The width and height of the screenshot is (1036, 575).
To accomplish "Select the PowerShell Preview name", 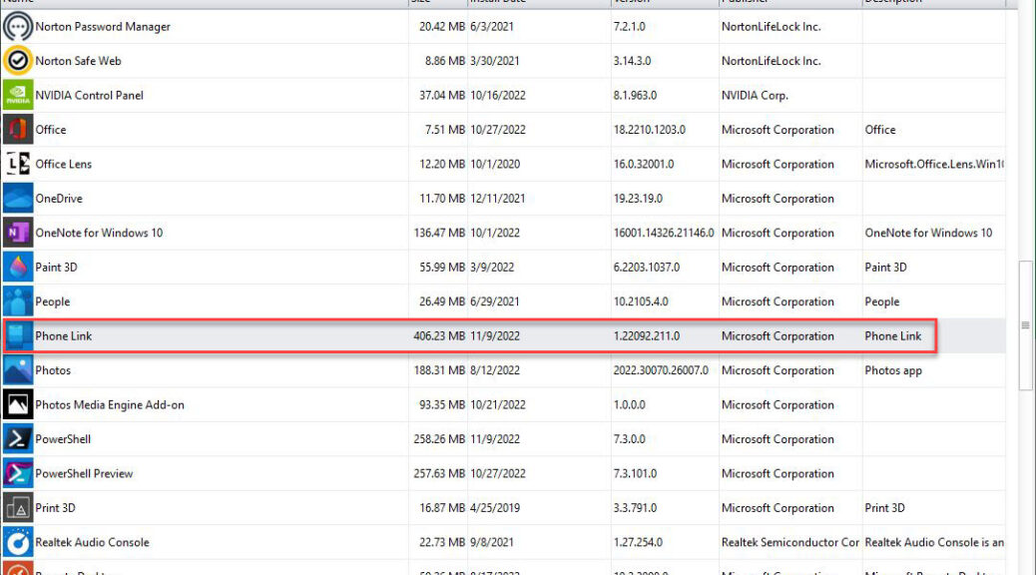I will (84, 473).
